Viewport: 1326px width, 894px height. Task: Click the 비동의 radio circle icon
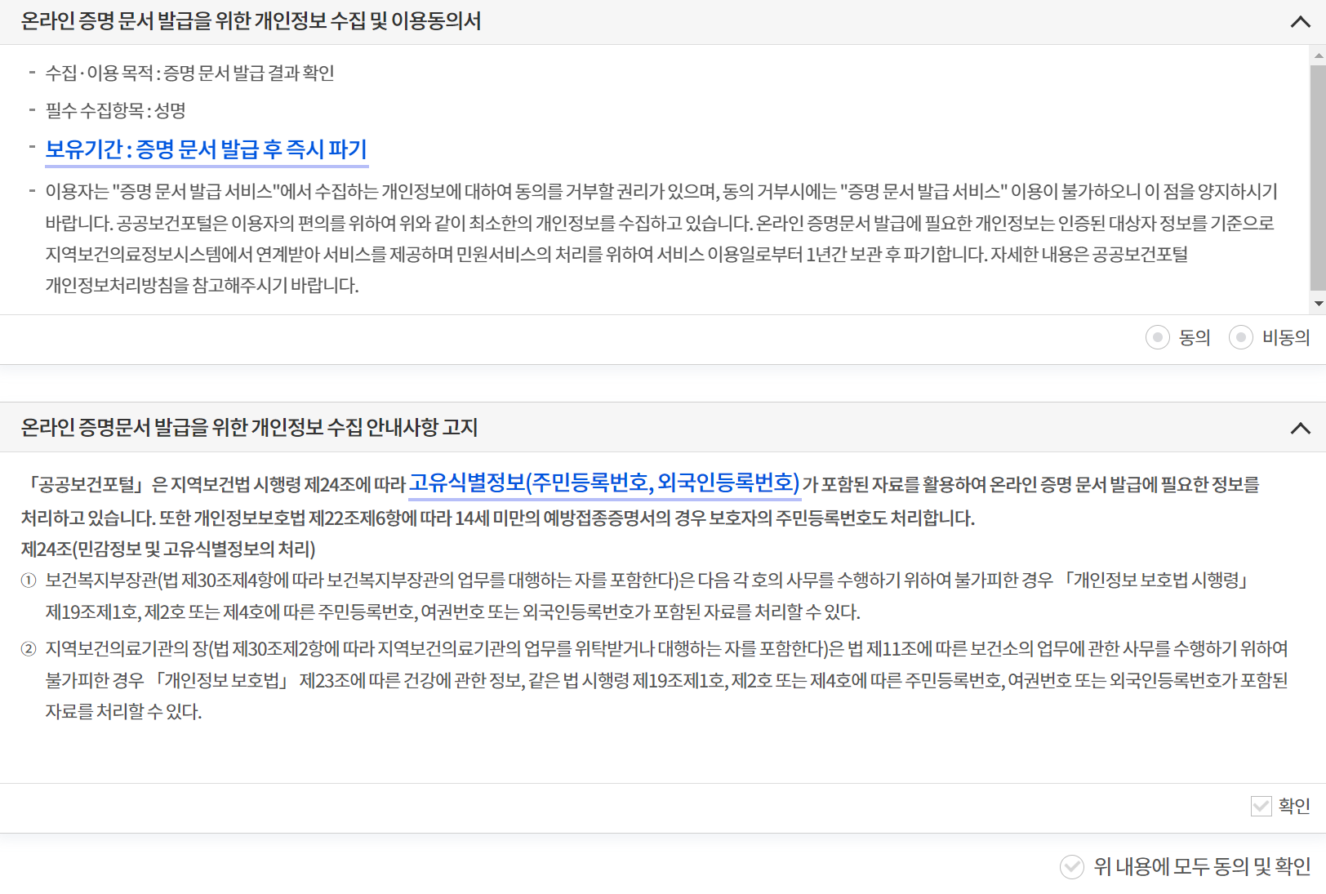point(1243,338)
